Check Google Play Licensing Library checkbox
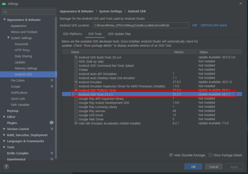The image size is (248, 174). pyautogui.click(x=76, y=107)
